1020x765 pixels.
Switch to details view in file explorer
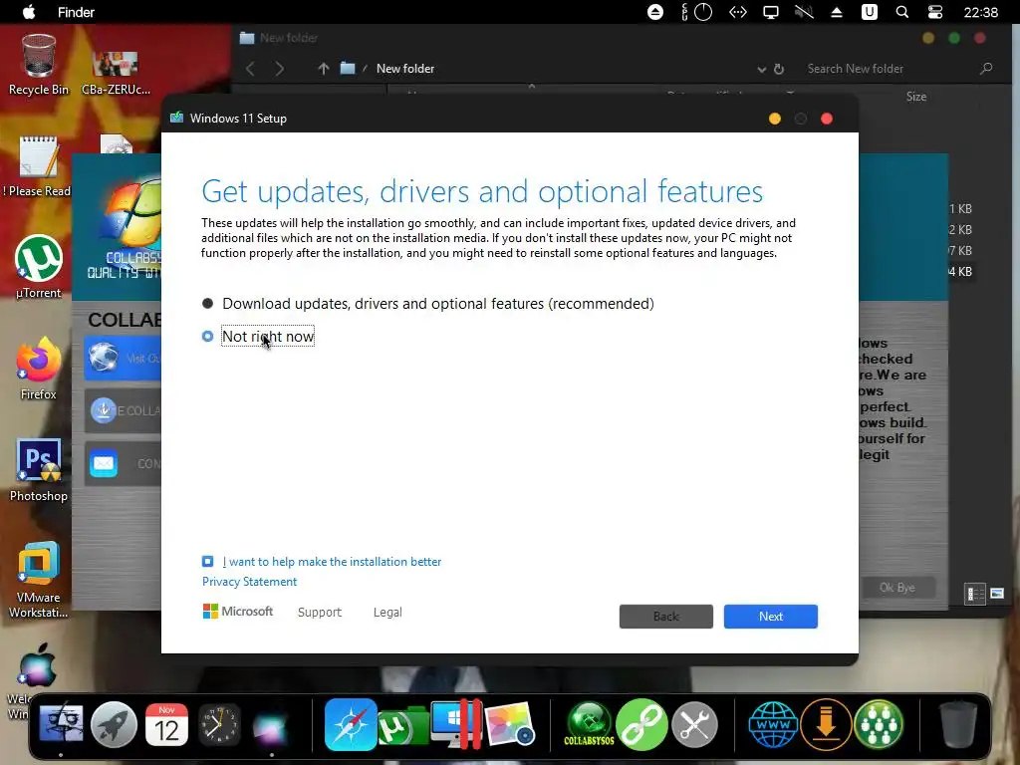tap(975, 594)
